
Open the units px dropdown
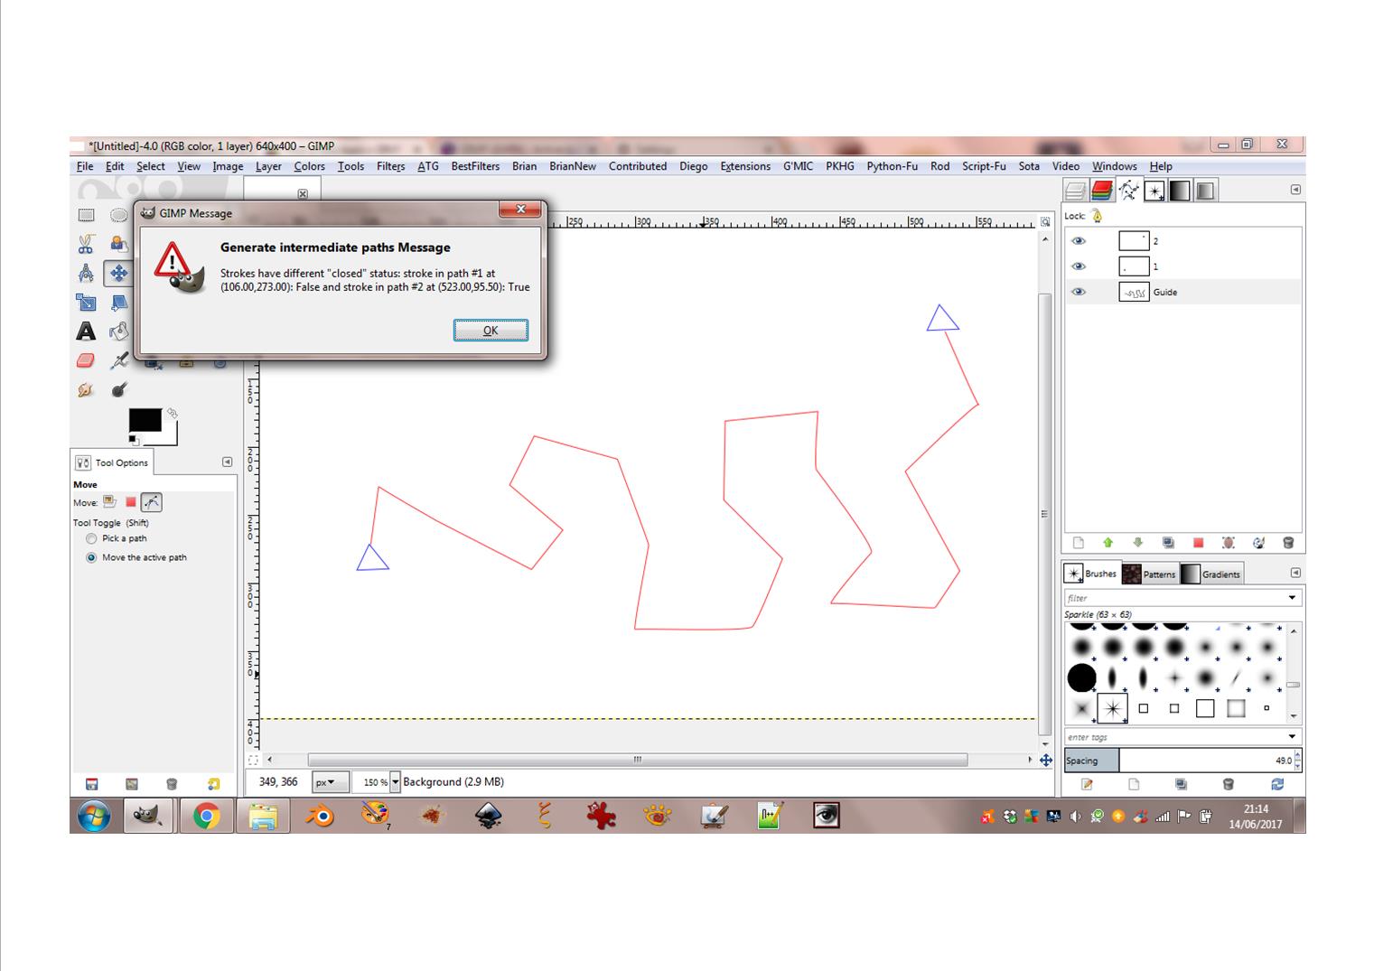tap(330, 782)
